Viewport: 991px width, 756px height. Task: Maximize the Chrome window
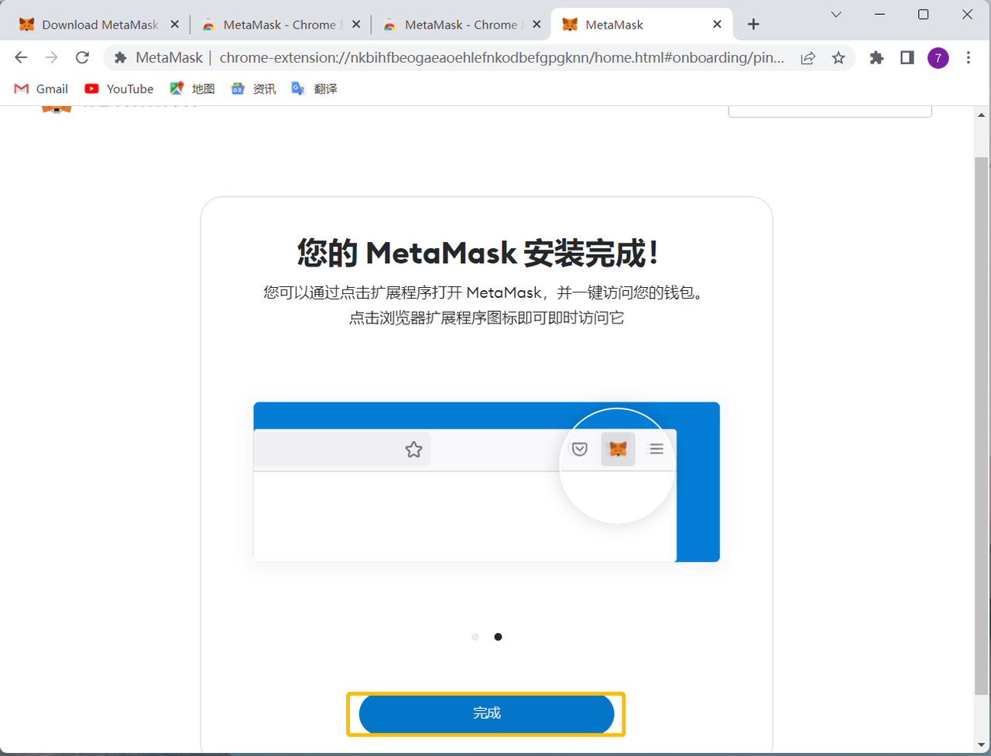[923, 14]
